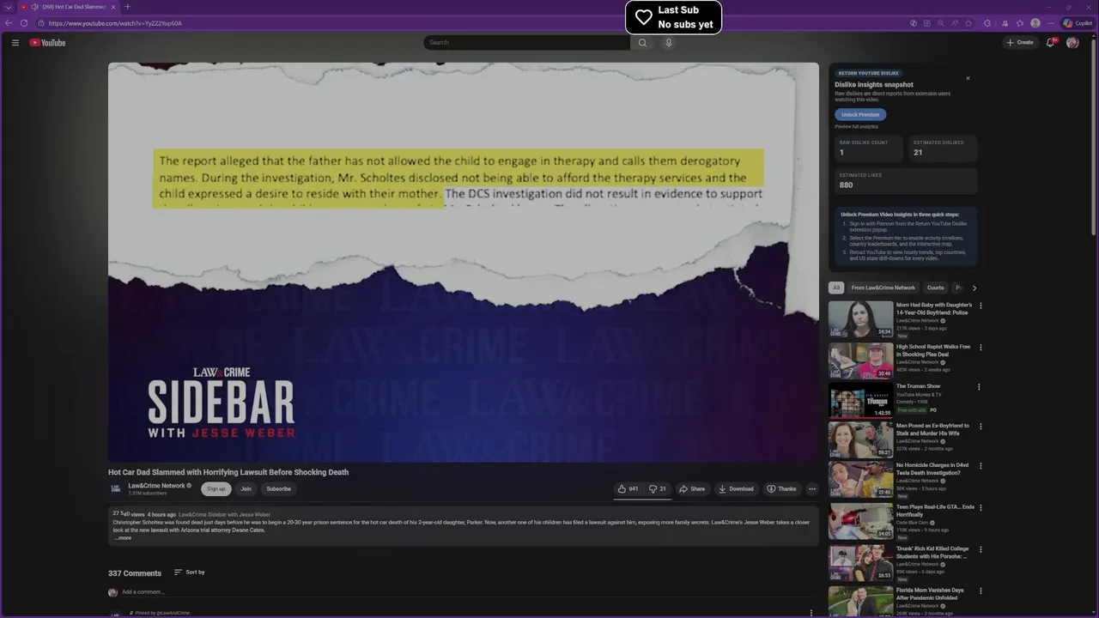
Task: Like the video (941 likes)
Action: coord(628,489)
